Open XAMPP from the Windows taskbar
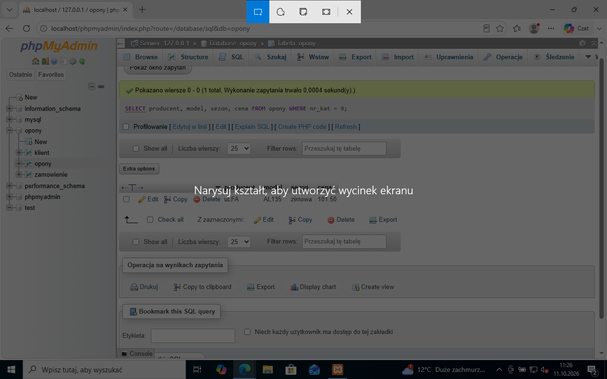This screenshot has width=607, height=379. tap(338, 370)
